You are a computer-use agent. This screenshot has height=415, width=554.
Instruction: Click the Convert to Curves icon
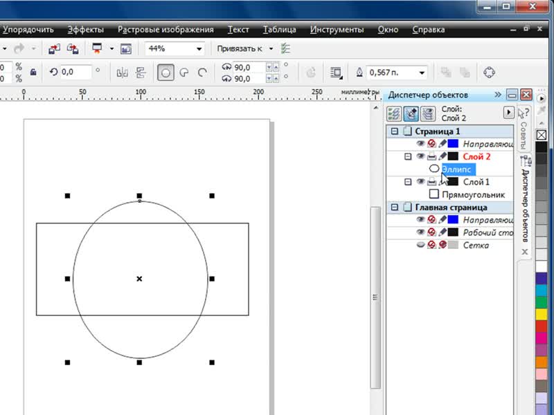pyautogui.click(x=490, y=73)
